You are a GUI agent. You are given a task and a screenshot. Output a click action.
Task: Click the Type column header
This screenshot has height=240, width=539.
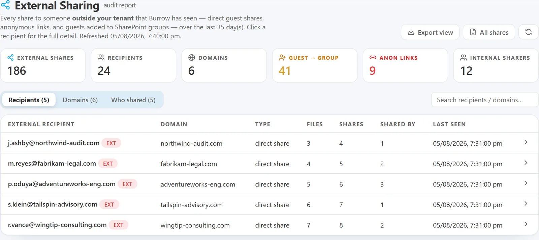point(263,124)
